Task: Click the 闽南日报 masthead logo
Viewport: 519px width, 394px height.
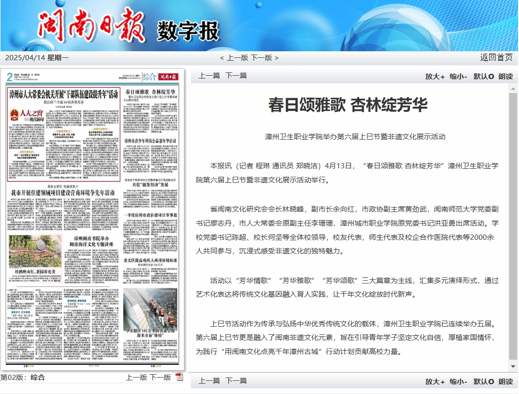Action: (93, 27)
